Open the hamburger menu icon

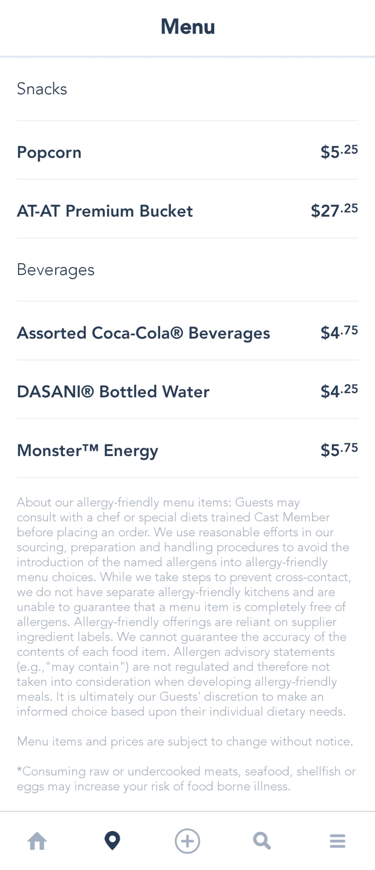click(337, 841)
